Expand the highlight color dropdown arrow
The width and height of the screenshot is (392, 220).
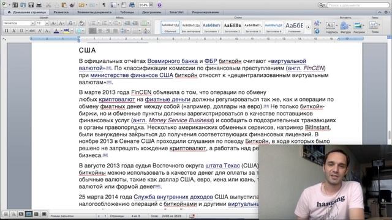(x=72, y=31)
